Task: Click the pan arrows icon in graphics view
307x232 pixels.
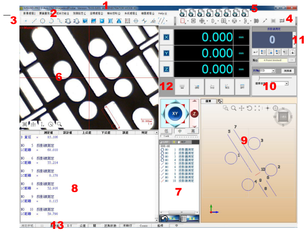Action: click(241, 108)
